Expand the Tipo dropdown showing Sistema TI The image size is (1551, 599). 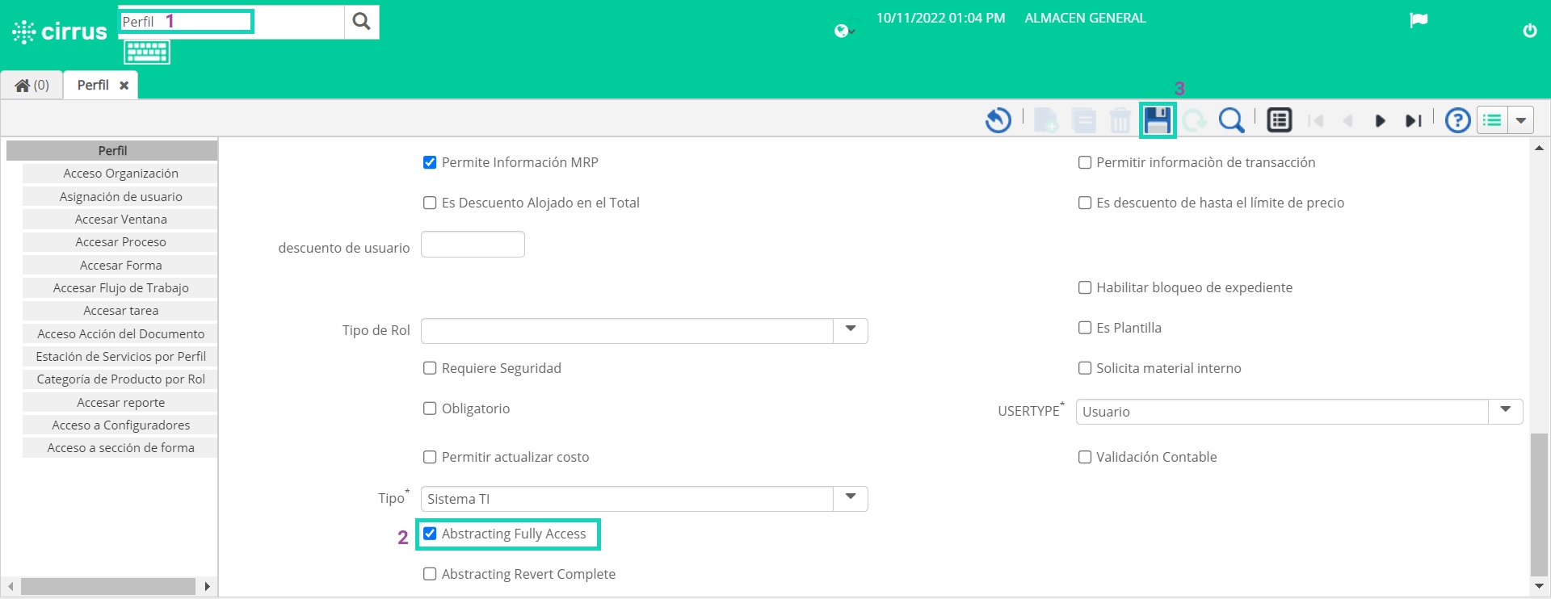click(850, 498)
